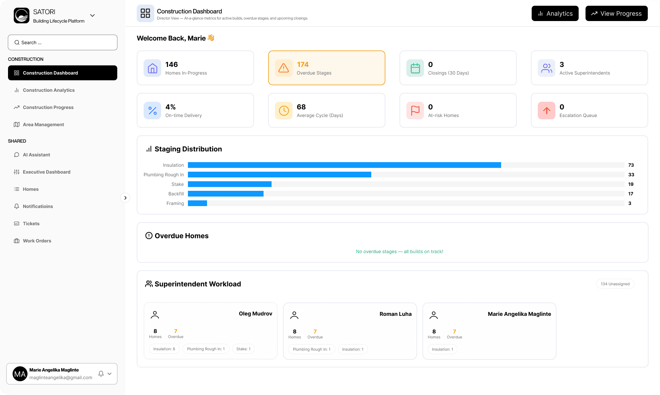Click the AI Assistant chat bubble icon
This screenshot has width=660, height=395.
16,155
